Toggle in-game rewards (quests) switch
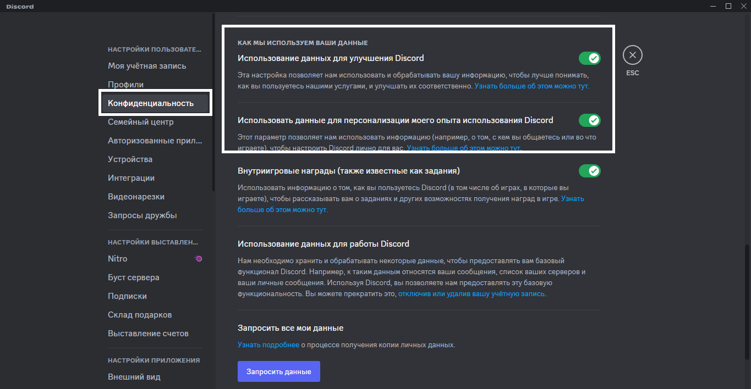 [x=589, y=171]
